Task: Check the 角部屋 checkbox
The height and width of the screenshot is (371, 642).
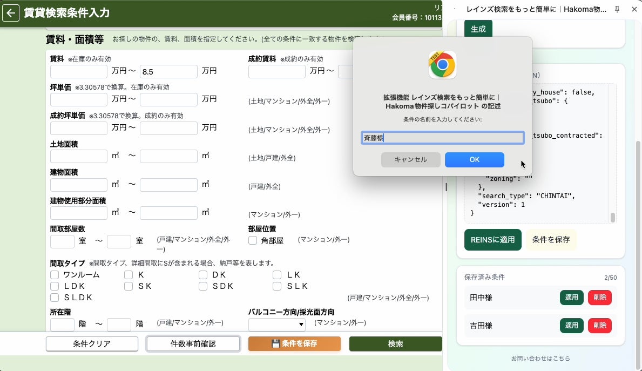Action: (x=253, y=240)
